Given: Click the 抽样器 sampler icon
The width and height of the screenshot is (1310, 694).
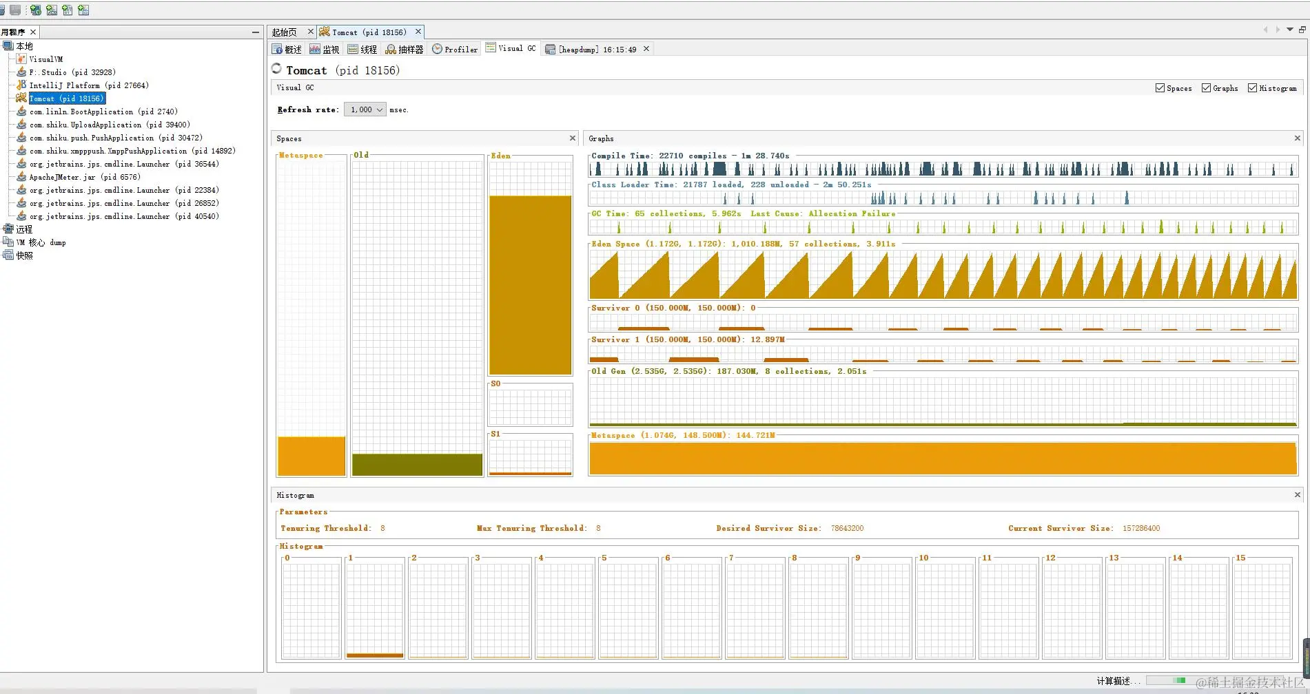Looking at the screenshot, I should click(x=391, y=49).
